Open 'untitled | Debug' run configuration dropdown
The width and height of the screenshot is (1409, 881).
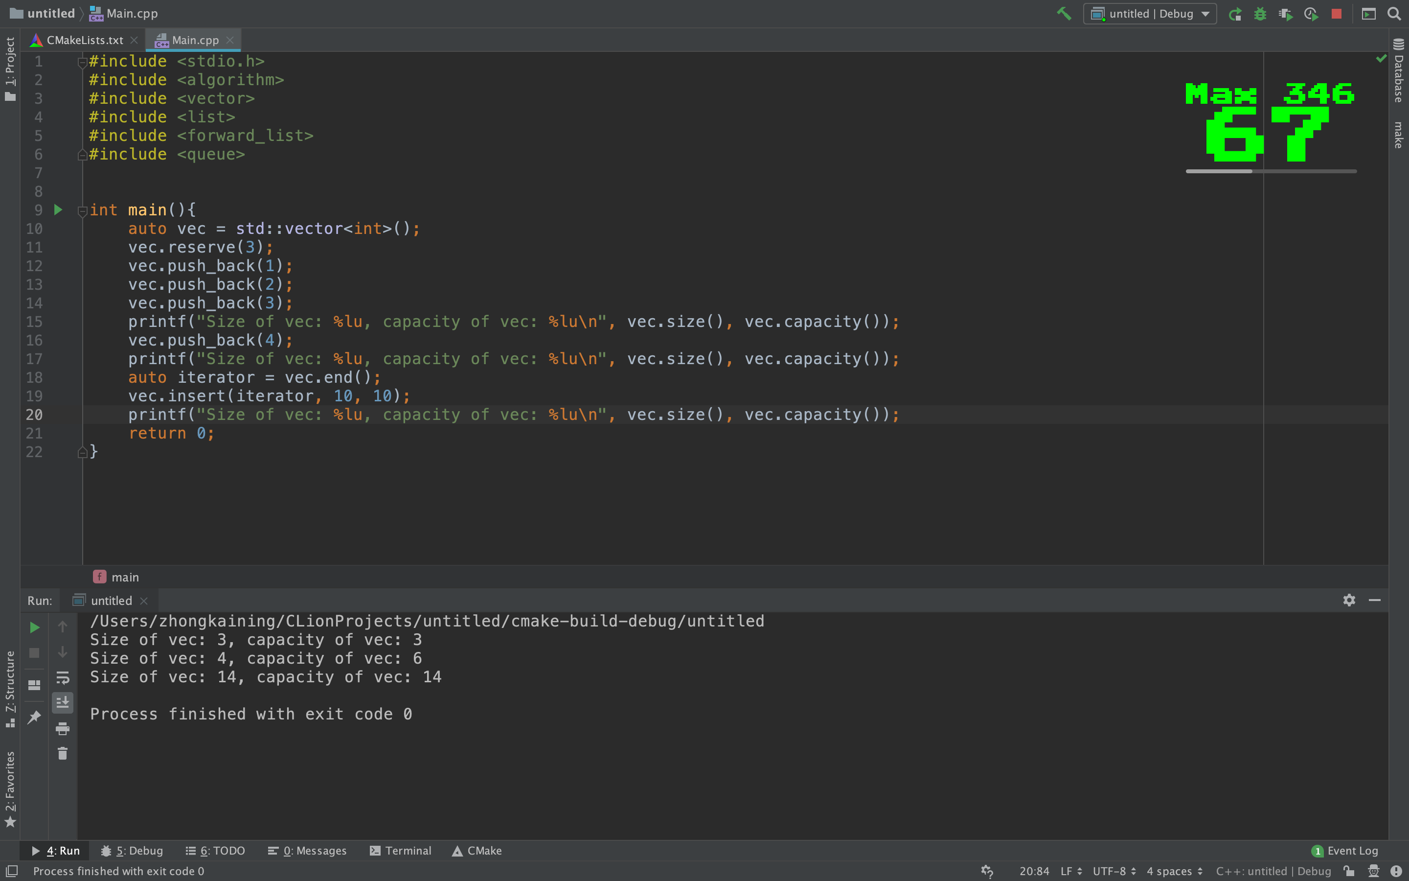click(x=1150, y=13)
